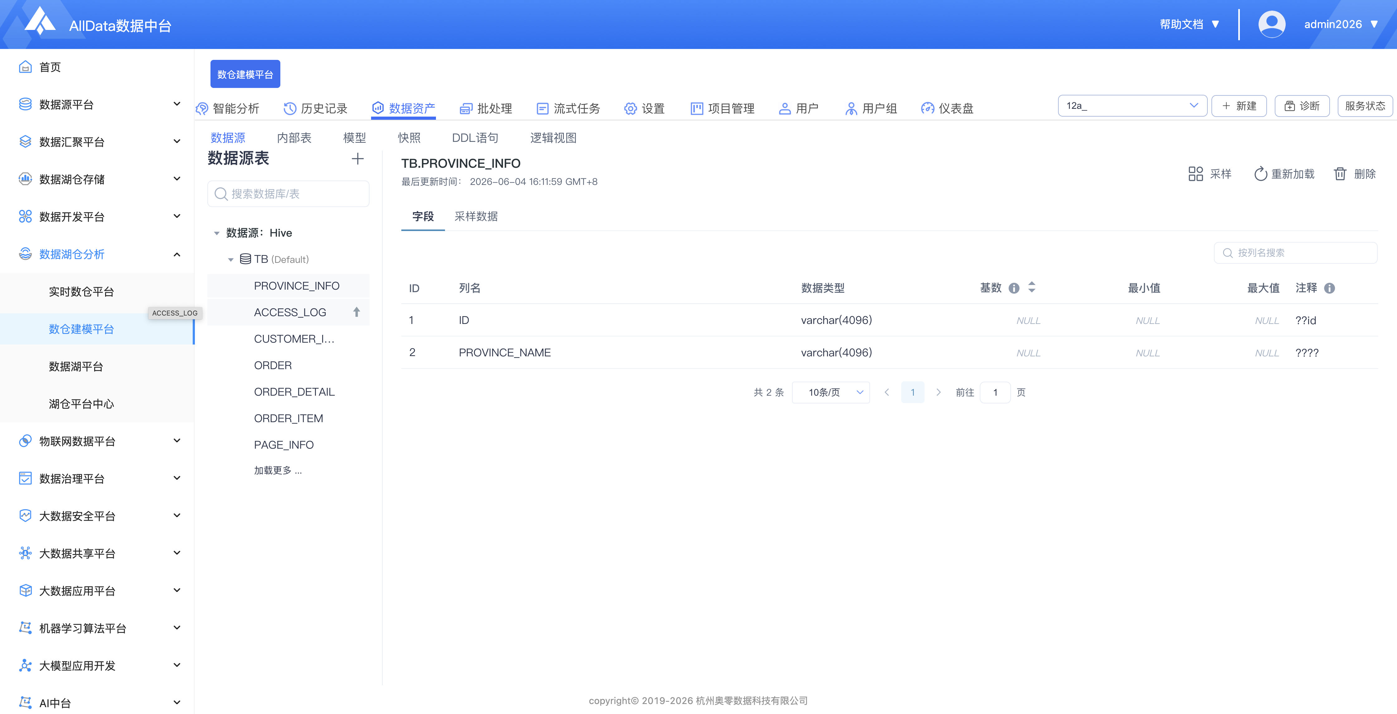Switch to the 采样数据 tab
1397x714 pixels.
[x=476, y=216]
